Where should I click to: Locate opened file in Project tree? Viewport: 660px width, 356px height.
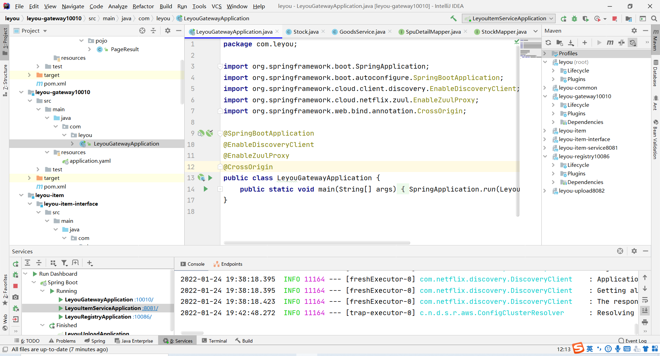[142, 31]
